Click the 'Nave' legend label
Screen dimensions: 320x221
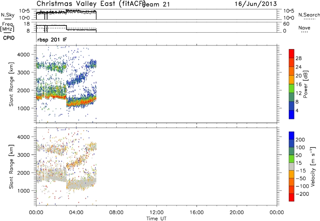(304, 28)
